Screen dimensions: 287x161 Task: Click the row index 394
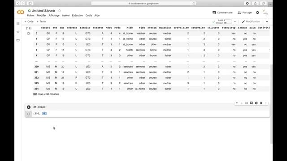pos(36,89)
